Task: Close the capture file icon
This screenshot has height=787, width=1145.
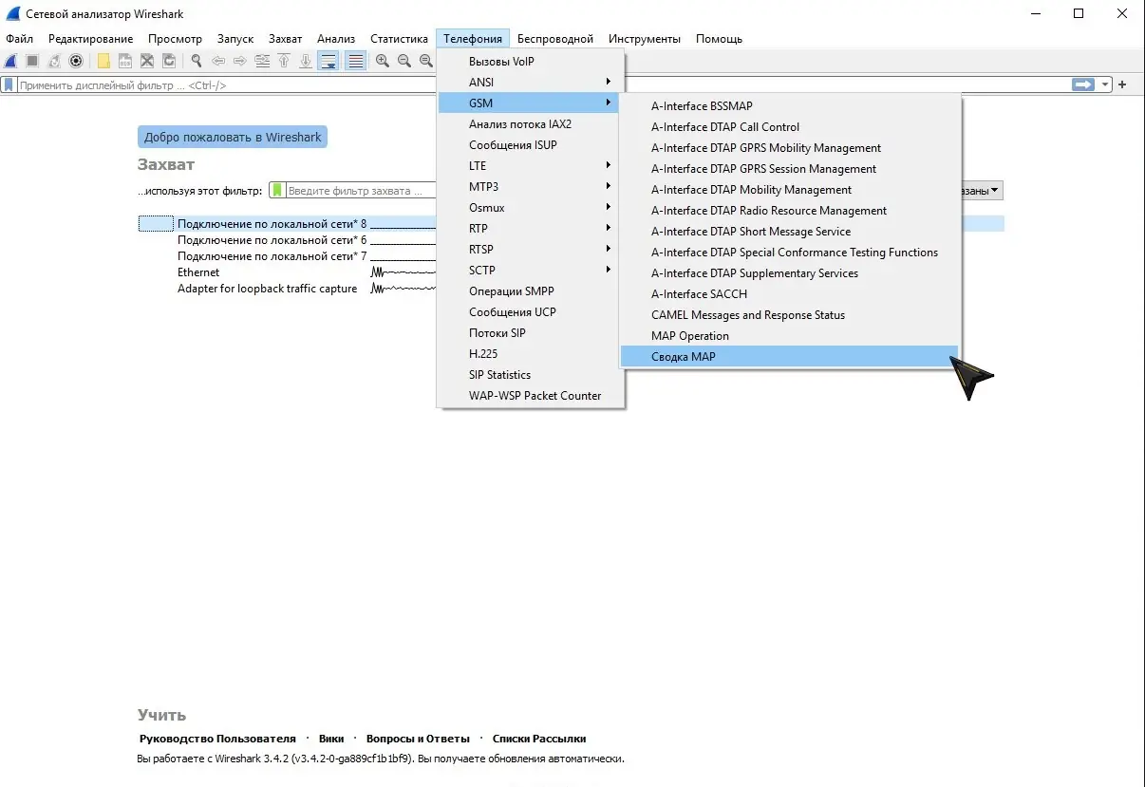Action: coord(147,61)
